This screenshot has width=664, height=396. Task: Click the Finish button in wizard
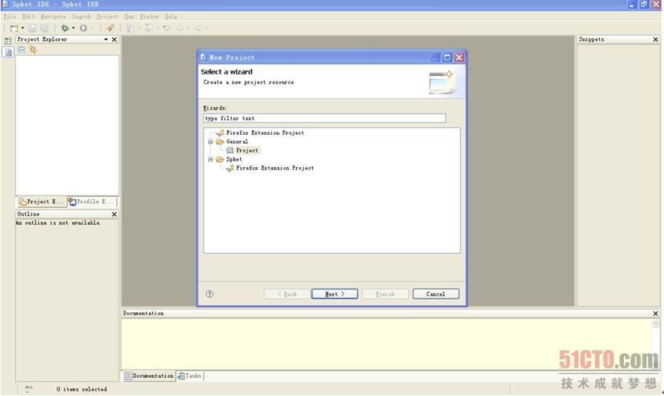[385, 294]
